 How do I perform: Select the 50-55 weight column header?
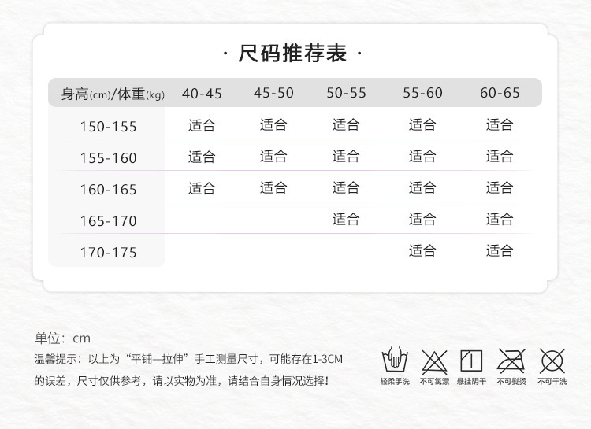346,93
